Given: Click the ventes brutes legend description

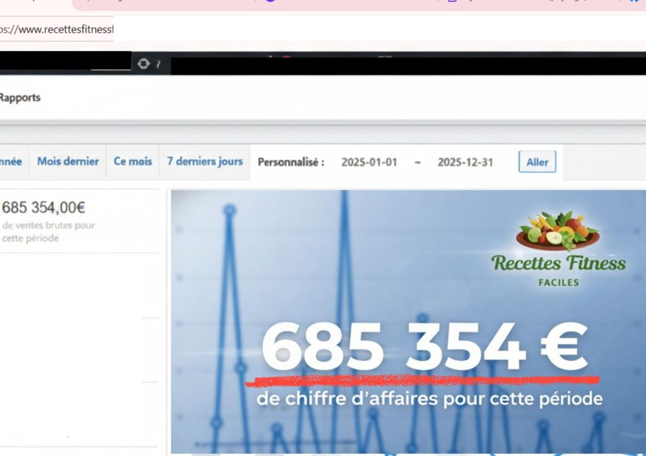Looking at the screenshot, I should (48, 232).
